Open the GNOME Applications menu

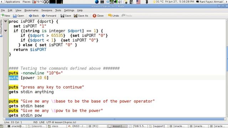pyautogui.click(x=13, y=2)
